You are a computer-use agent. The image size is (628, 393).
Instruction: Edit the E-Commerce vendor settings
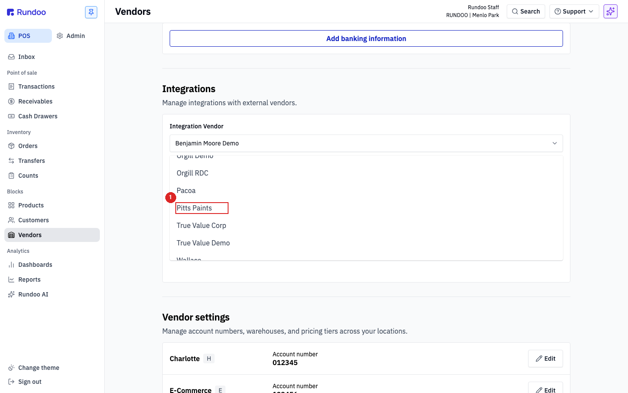[546, 388]
